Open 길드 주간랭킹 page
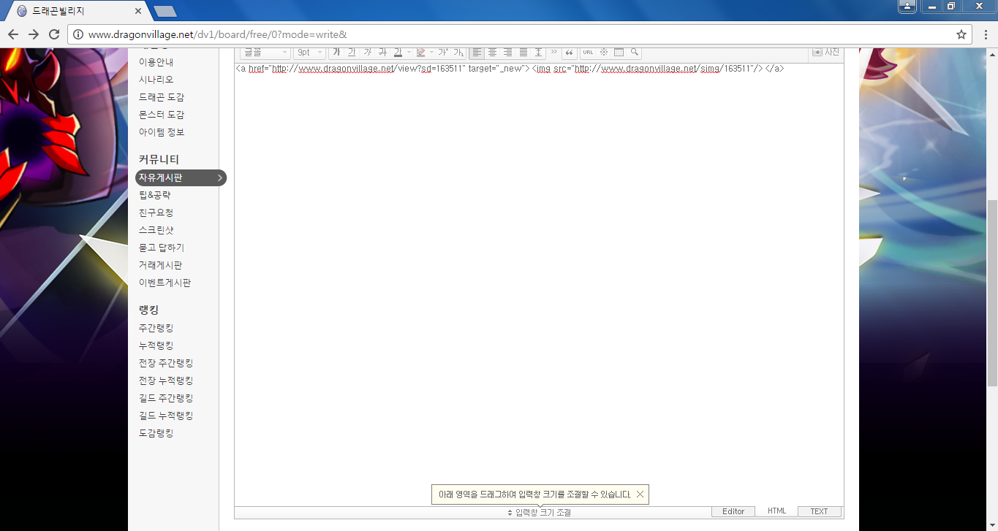 pos(166,398)
